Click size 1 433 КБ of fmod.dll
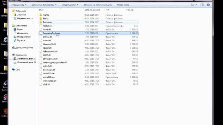The image size is (223, 125). point(134,30)
